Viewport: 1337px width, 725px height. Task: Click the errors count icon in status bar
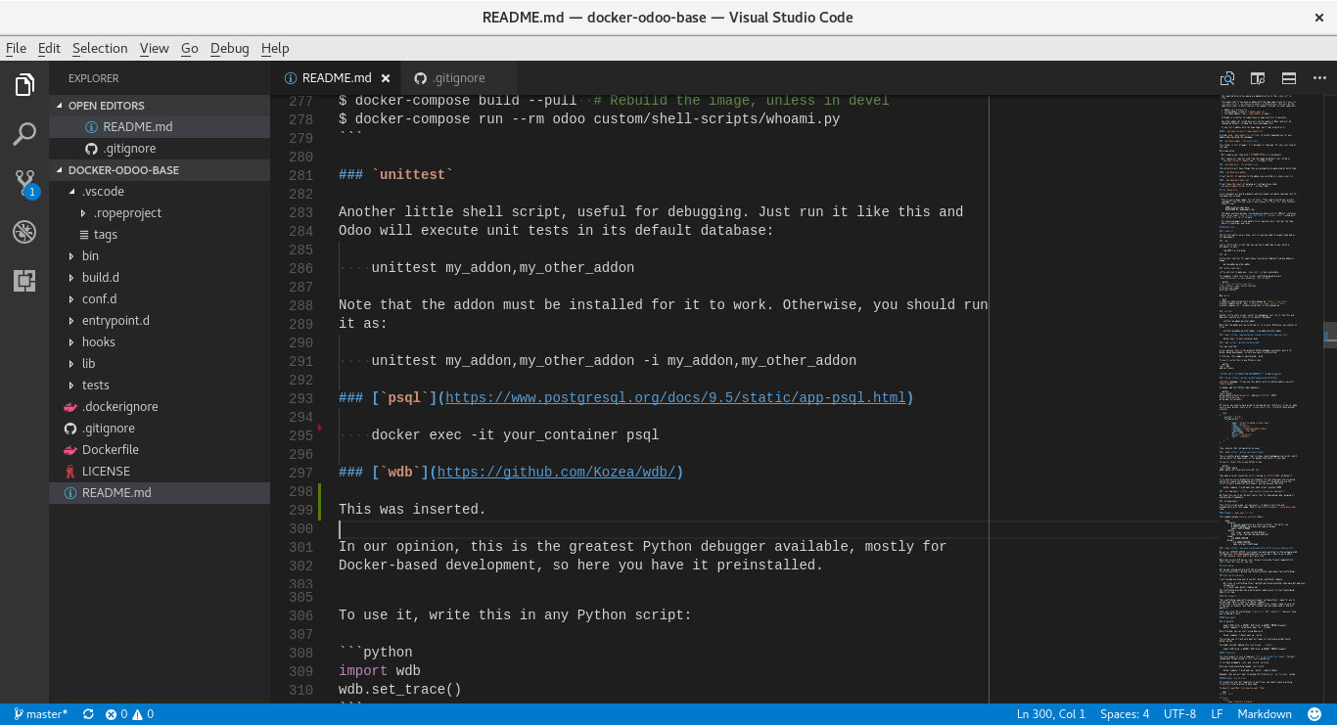tap(116, 714)
